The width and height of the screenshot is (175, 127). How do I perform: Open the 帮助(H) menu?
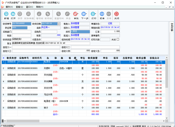coord(40,7)
